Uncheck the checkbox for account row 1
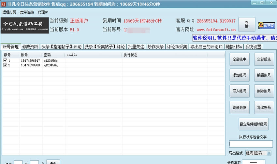 click(5, 60)
